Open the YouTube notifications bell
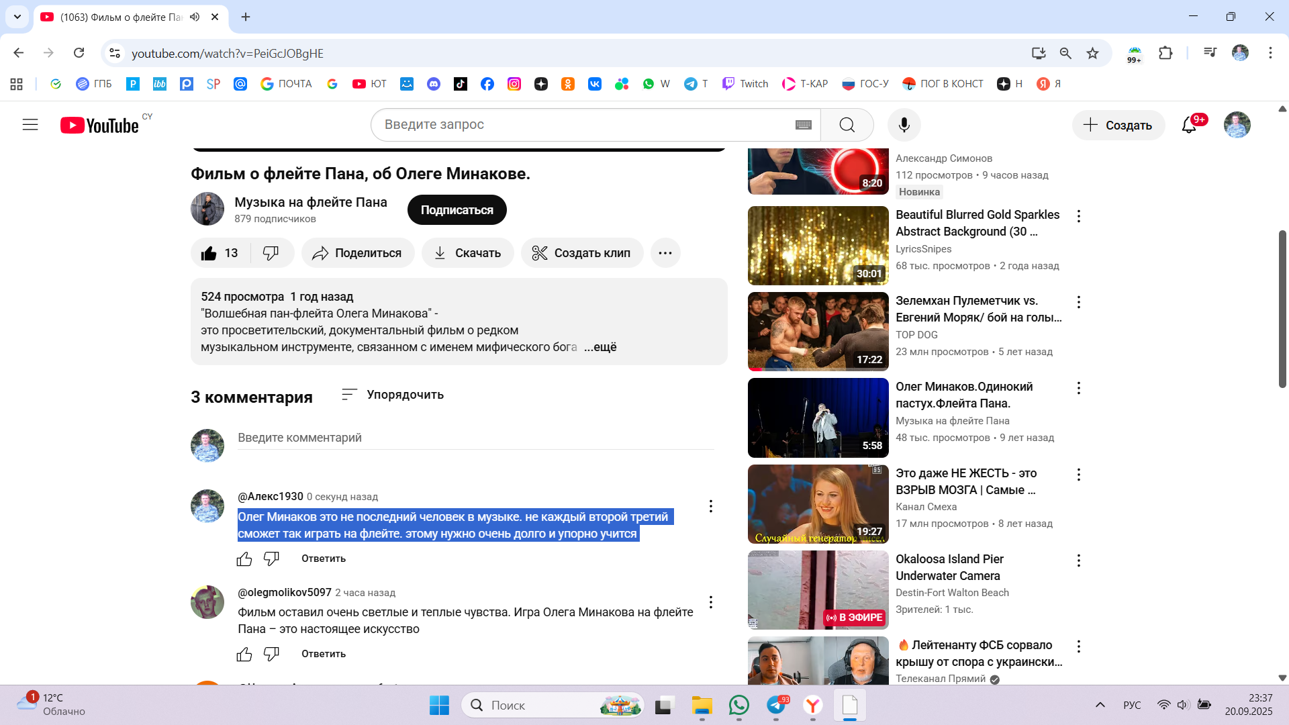This screenshot has width=1289, height=725. pyautogui.click(x=1189, y=125)
